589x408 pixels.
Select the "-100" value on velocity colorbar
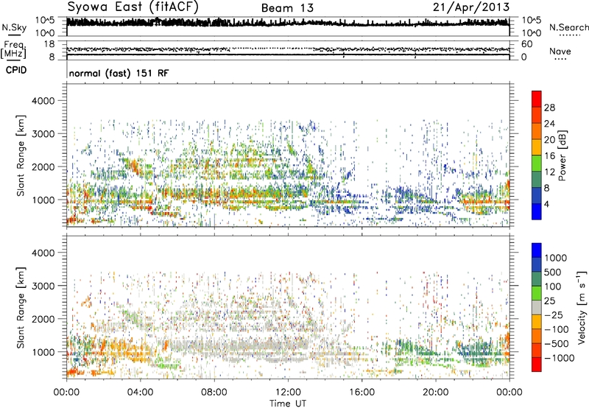tap(557, 329)
